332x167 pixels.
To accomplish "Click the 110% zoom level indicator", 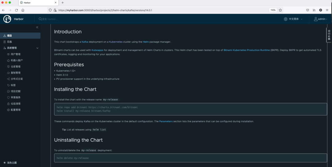I will [273, 10].
